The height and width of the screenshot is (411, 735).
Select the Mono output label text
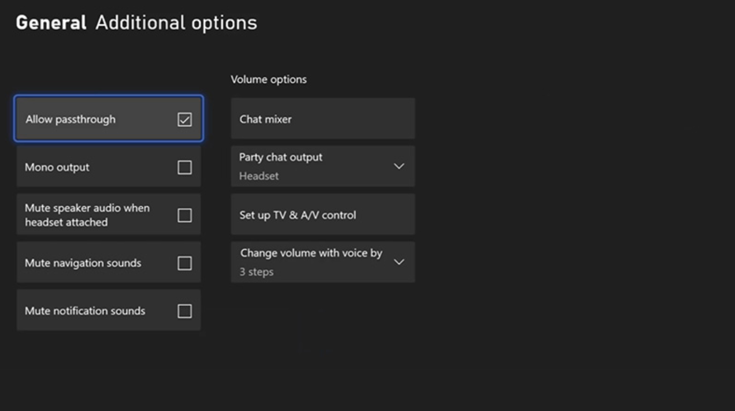tap(57, 168)
